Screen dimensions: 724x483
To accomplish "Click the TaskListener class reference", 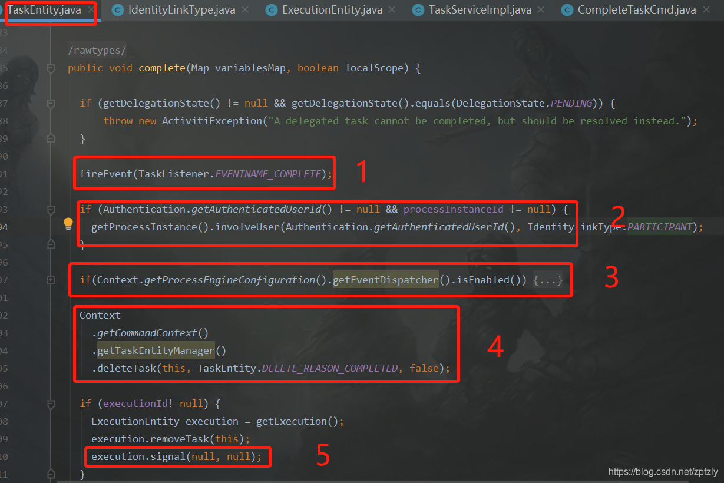I will 174,174.
